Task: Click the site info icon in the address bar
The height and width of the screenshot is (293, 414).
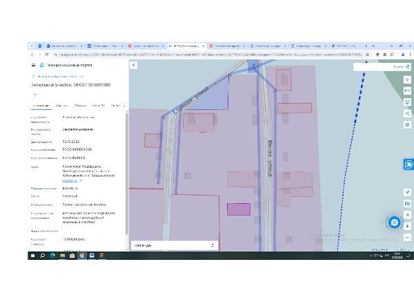Action: click(55, 55)
